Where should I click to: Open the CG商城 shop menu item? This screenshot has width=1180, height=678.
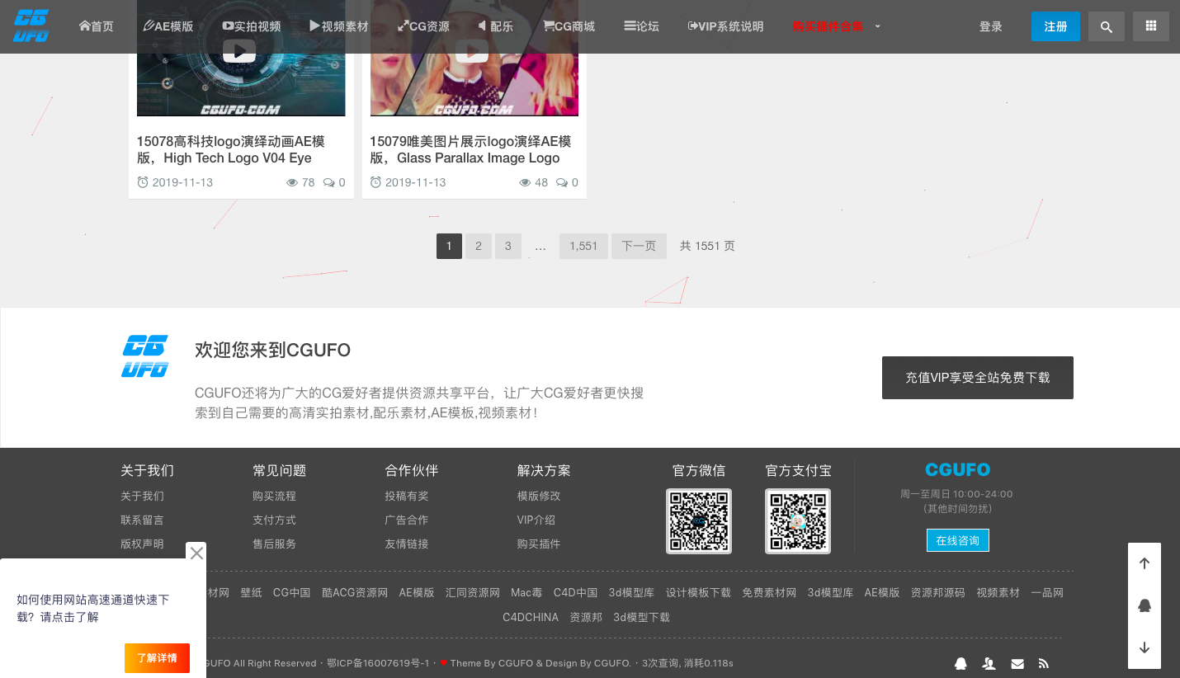coord(569,26)
